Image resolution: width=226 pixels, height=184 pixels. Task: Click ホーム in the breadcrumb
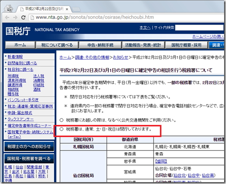65,57
